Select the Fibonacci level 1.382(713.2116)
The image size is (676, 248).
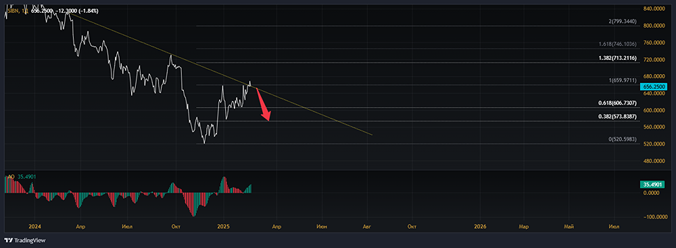pos(617,57)
